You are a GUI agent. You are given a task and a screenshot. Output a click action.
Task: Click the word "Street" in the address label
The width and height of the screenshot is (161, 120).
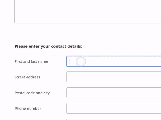20,77
